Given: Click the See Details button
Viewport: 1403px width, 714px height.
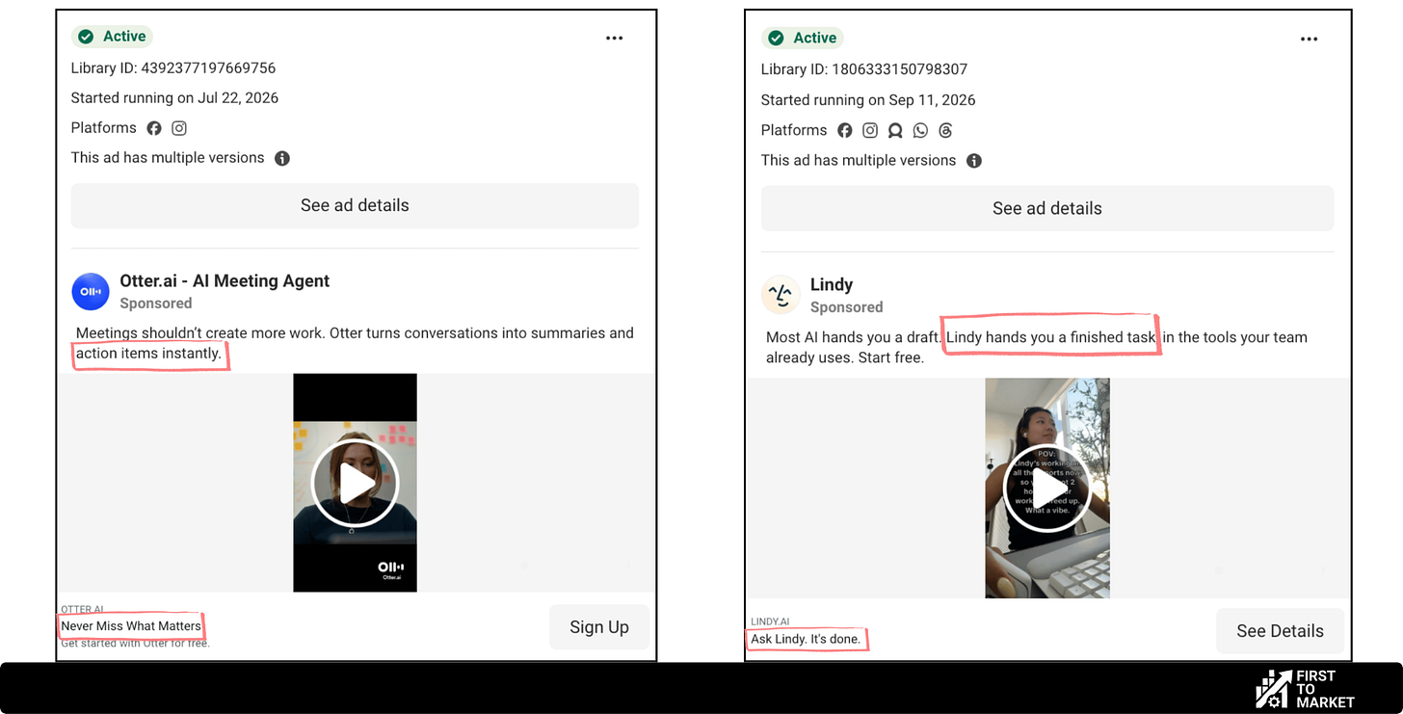Looking at the screenshot, I should point(1280,631).
